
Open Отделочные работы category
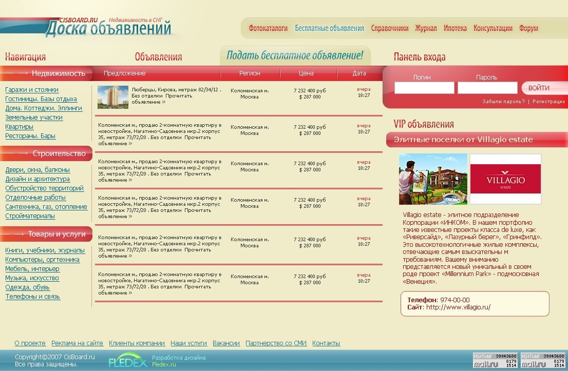[35, 198]
